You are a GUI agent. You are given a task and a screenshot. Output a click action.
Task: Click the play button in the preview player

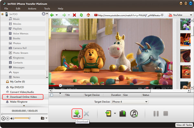pos(3,118)
